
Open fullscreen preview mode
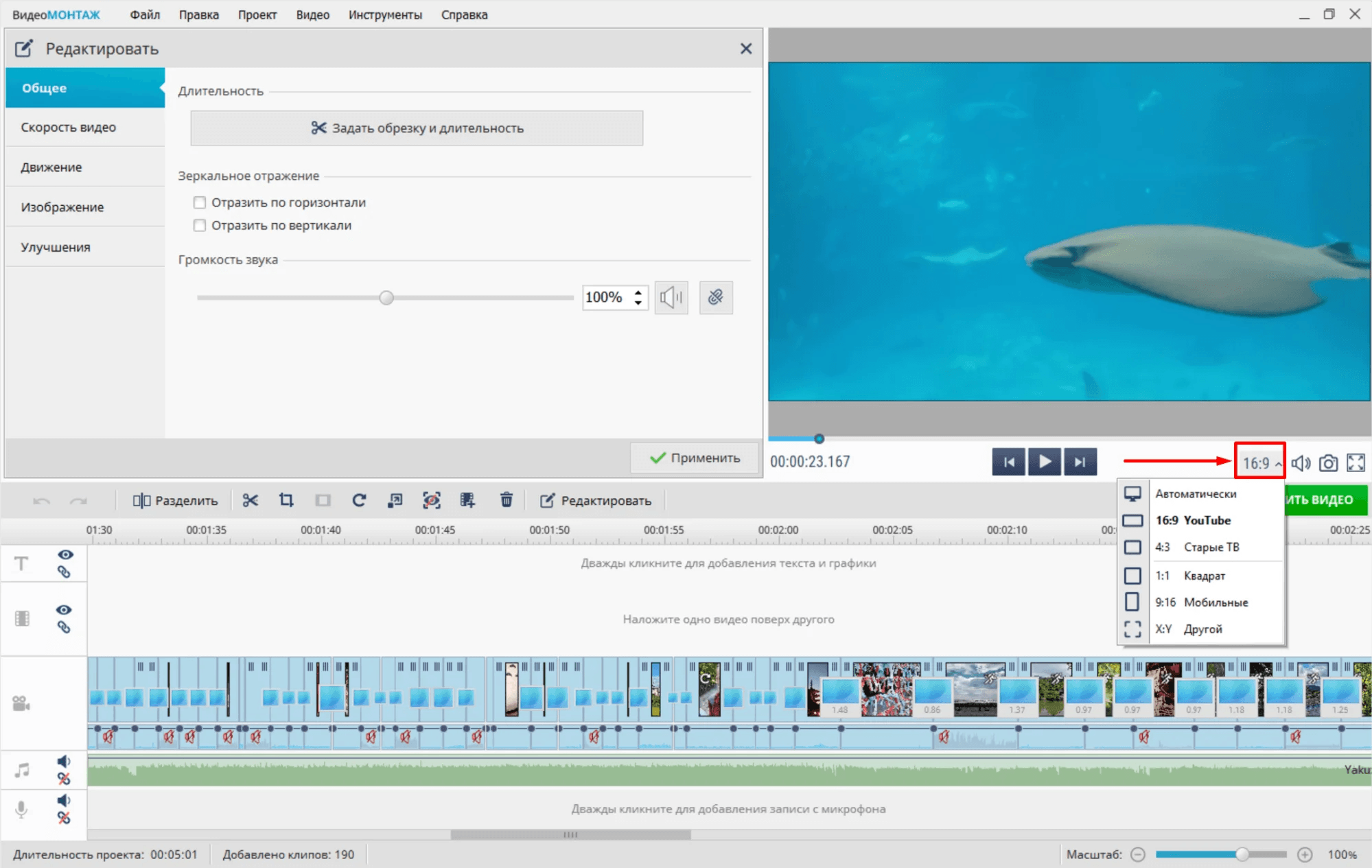(1356, 463)
